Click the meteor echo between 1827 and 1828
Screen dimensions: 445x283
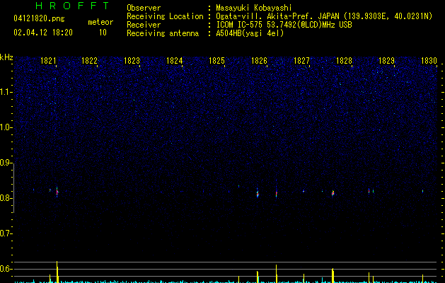[333, 192]
